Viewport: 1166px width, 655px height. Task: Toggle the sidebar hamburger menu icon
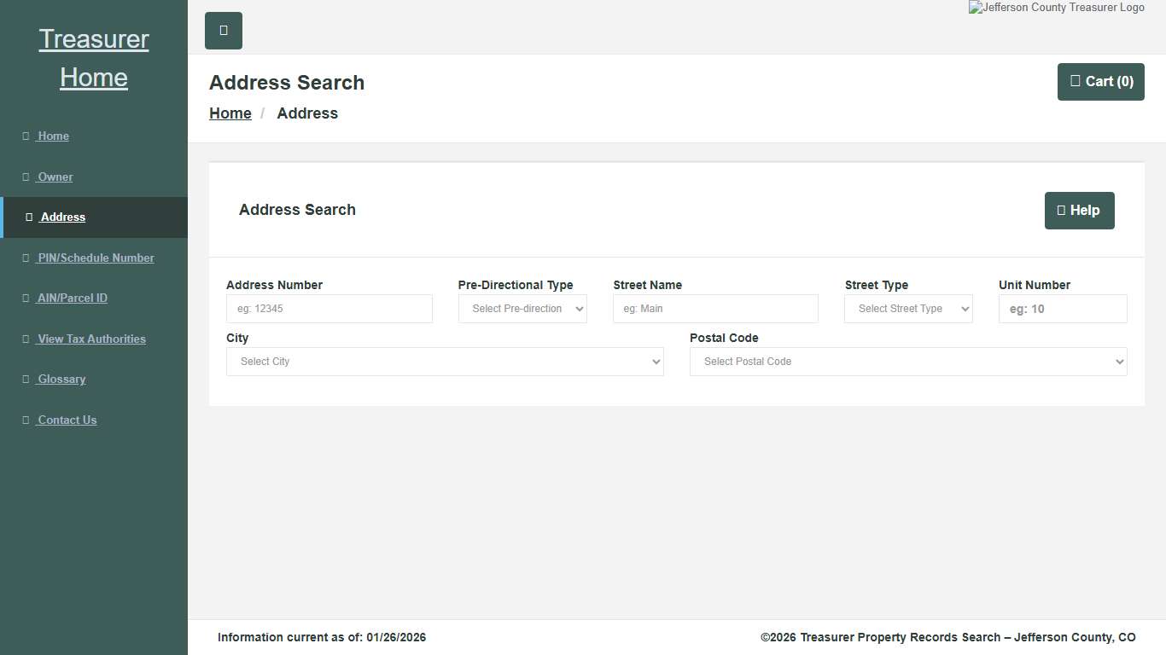pos(223,30)
